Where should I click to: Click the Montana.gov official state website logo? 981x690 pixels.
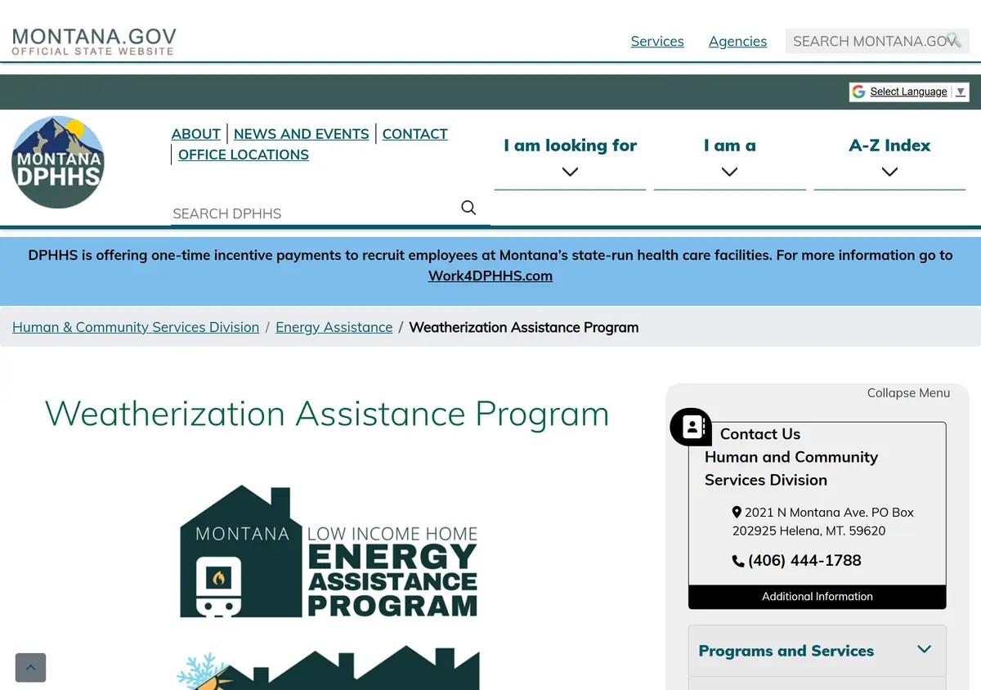pos(94,41)
